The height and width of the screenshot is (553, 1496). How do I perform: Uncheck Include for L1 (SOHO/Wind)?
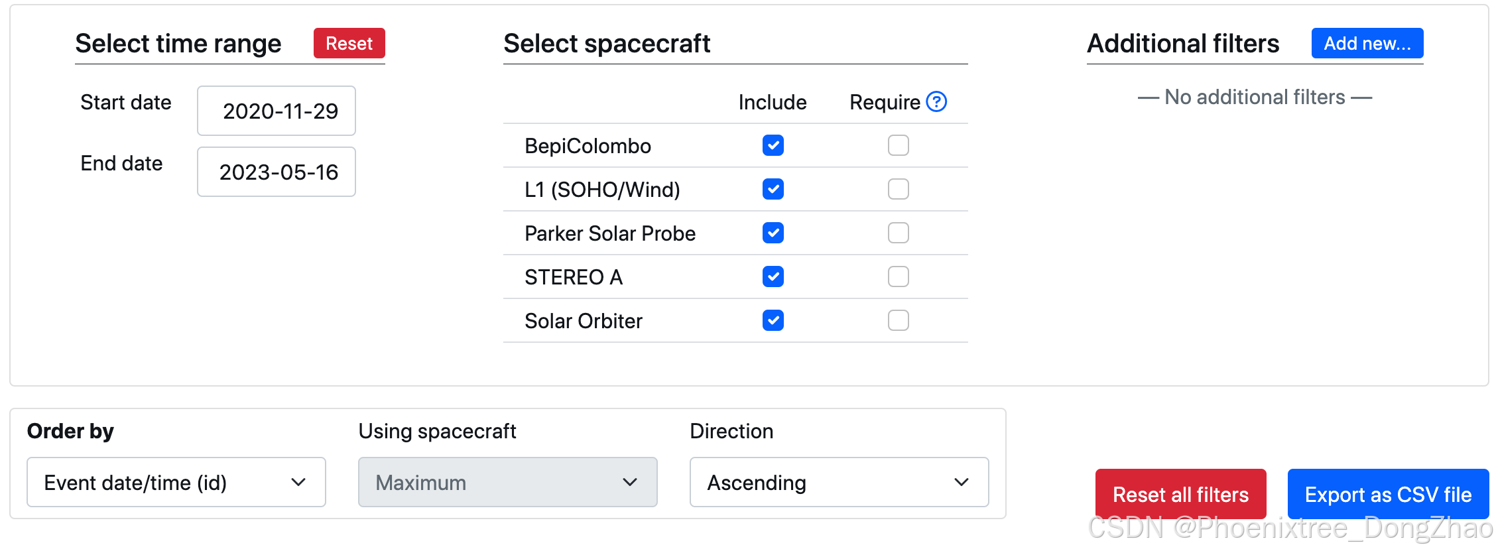tap(773, 189)
